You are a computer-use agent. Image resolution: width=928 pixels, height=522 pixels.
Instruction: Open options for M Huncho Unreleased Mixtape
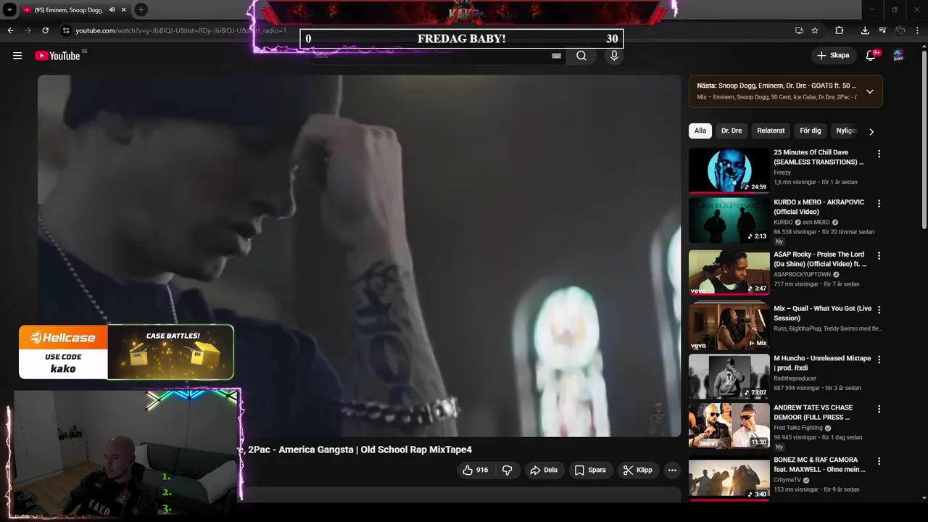879,360
